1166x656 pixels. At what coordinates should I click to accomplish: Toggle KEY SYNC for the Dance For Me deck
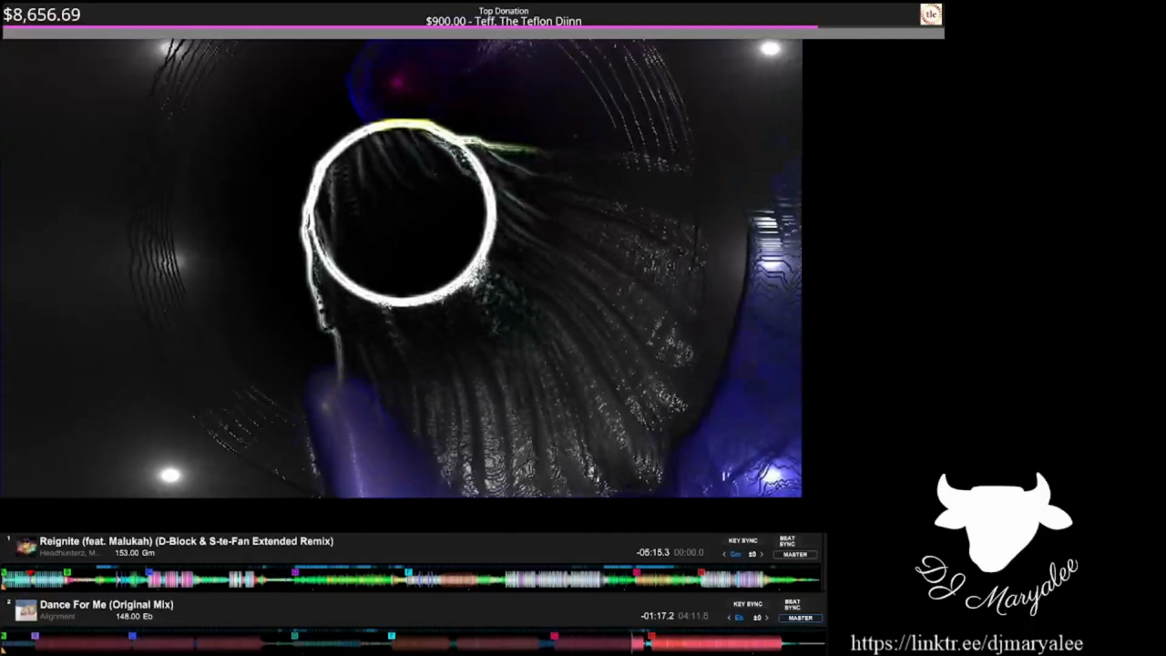[x=747, y=603]
